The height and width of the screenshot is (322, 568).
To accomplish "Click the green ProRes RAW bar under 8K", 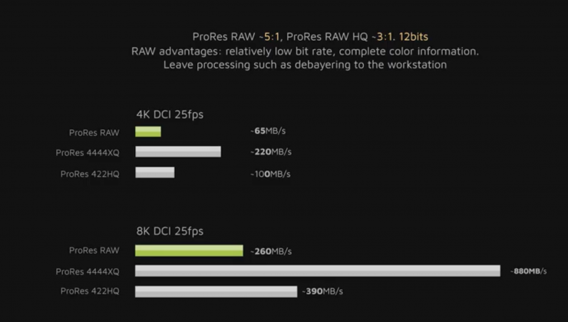I will 189,250.
